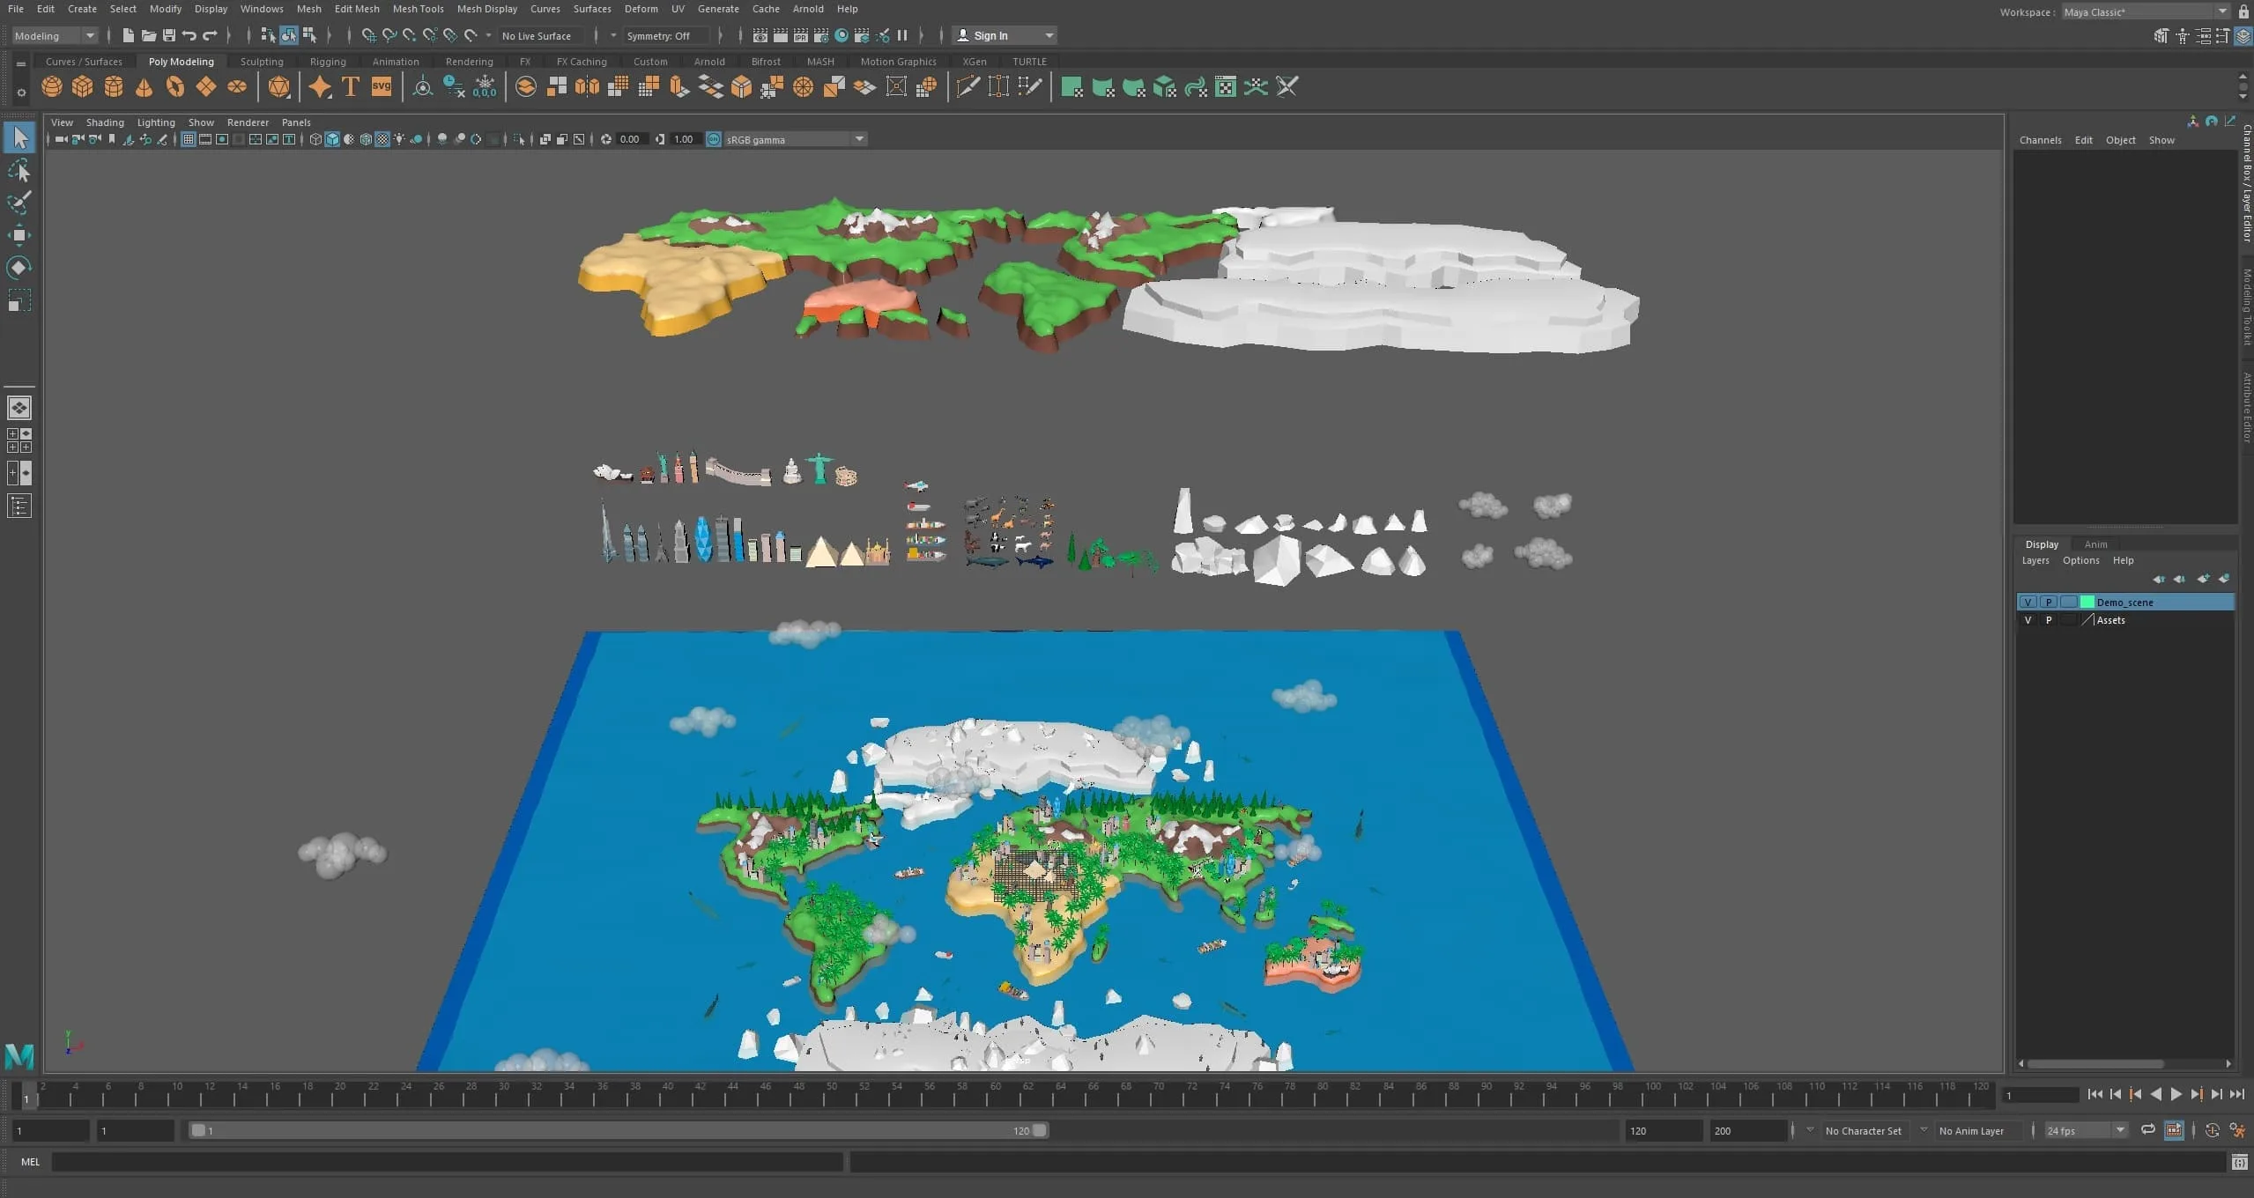Click the polygon cube shelf icon
Image resolution: width=2254 pixels, height=1198 pixels.
82,87
